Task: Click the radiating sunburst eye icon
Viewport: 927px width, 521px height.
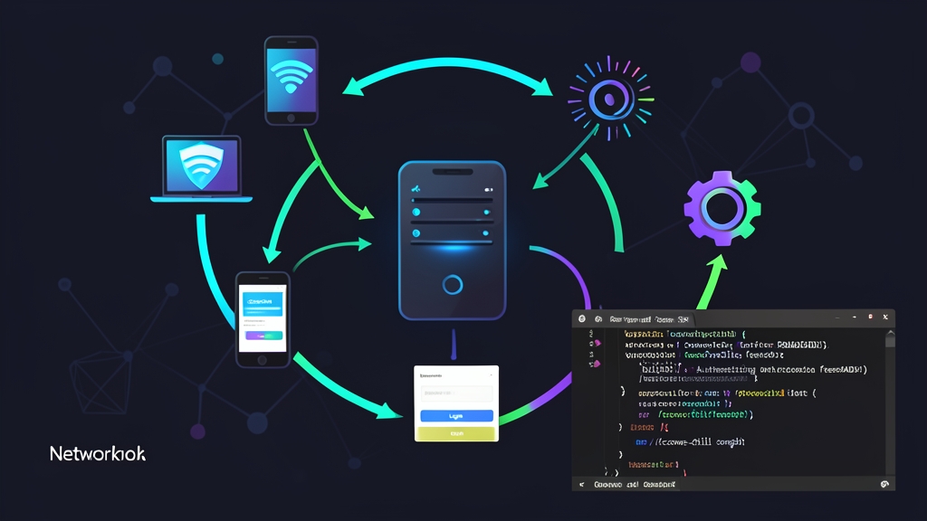Action: [x=611, y=99]
